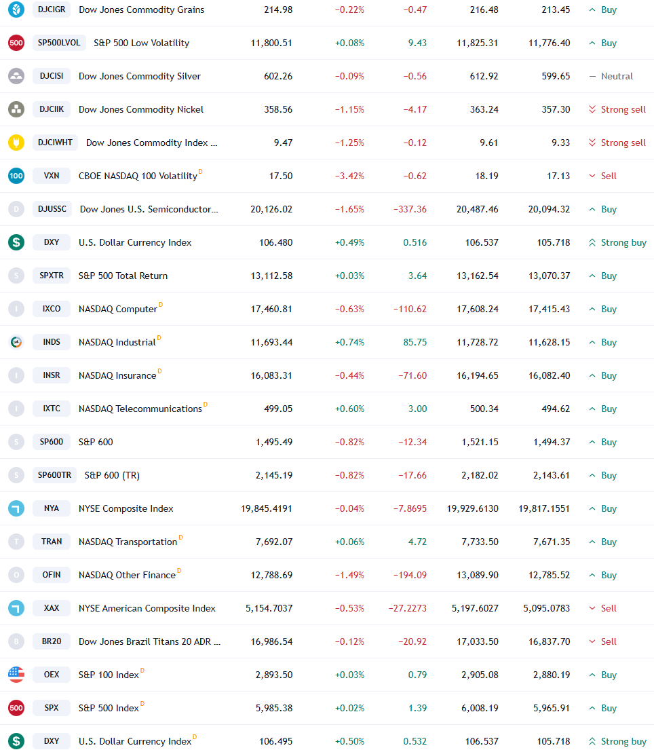Open NASDAQ Telecommunications link
This screenshot has height=750, width=654.
140,409
